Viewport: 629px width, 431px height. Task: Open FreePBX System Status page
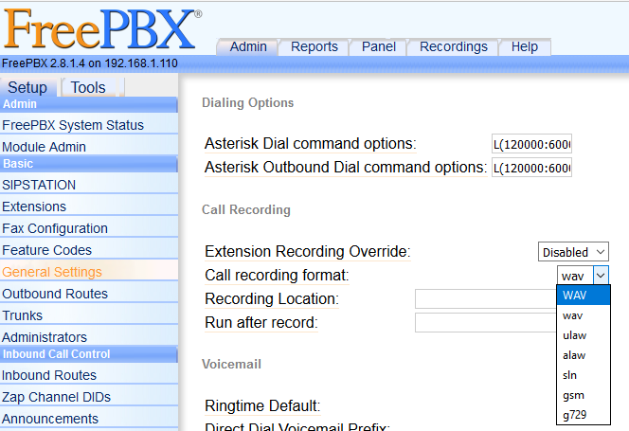coord(89,125)
